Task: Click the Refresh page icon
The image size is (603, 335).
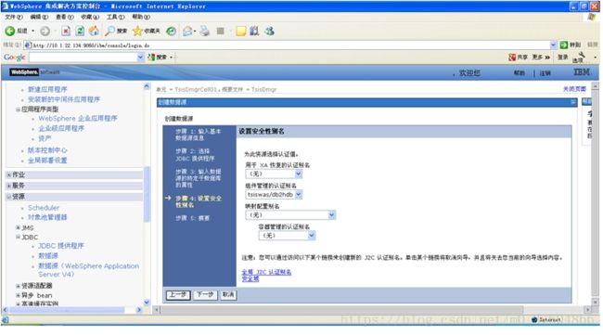Action: (x=80, y=31)
